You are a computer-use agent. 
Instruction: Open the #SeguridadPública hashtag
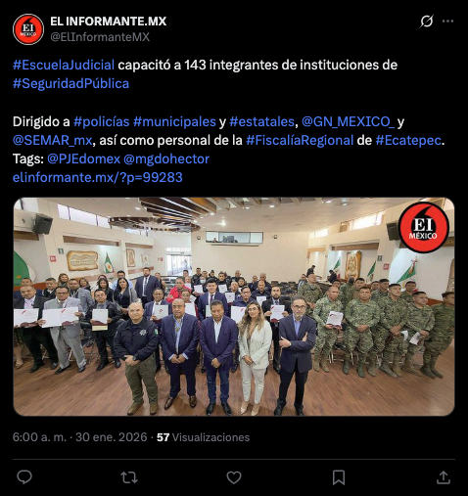point(70,83)
